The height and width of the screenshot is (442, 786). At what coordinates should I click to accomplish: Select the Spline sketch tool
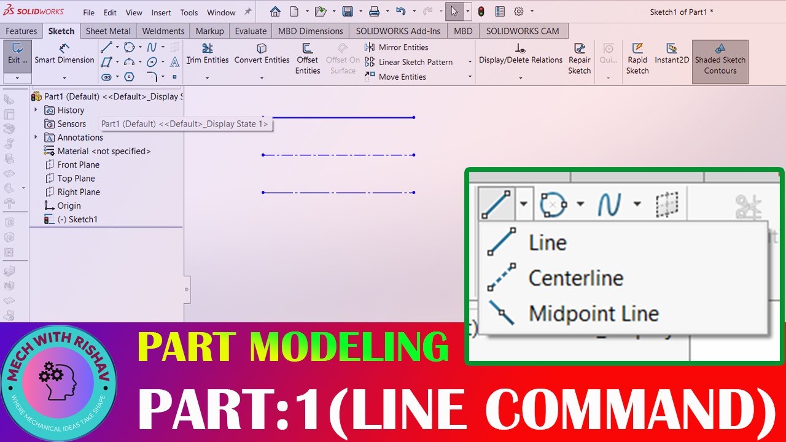152,47
